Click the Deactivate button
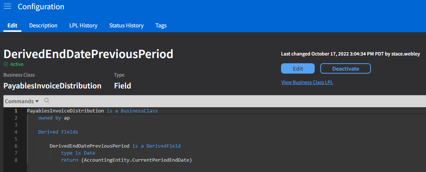 click(345, 68)
